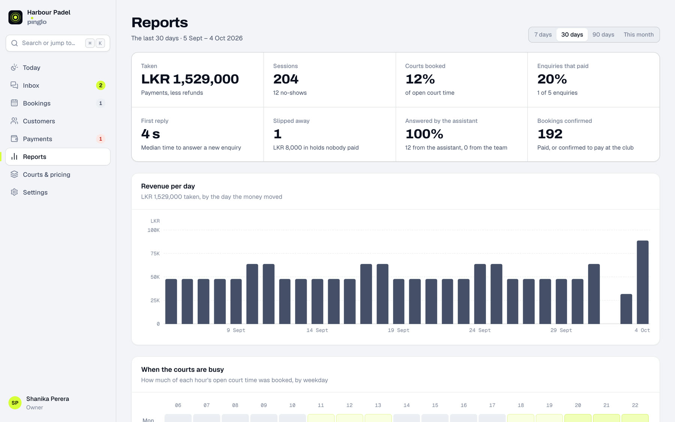Image resolution: width=675 pixels, height=422 pixels.
Task: Open the Shanika Perera account menu
Action: click(x=58, y=403)
